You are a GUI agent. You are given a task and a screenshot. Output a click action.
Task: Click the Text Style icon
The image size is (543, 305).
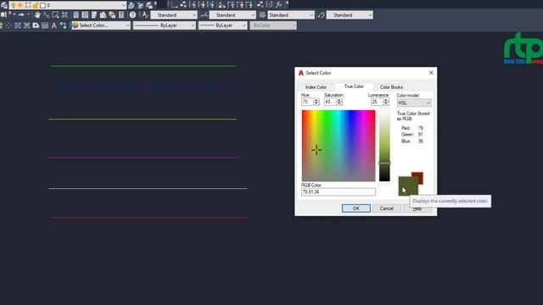click(145, 15)
